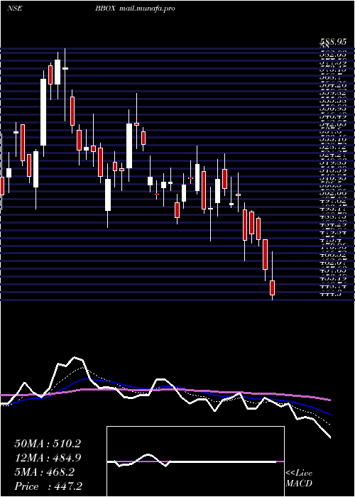This screenshot has height=497, width=355.
Task: Click the 50MA : 510.2 readout
Action: [48, 444]
